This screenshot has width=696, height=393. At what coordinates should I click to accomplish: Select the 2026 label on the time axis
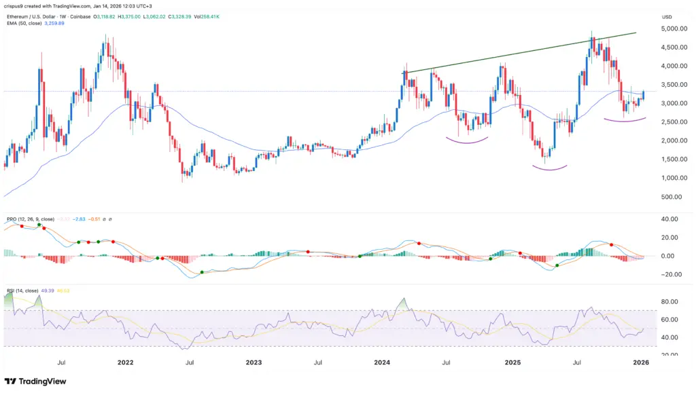coord(640,363)
